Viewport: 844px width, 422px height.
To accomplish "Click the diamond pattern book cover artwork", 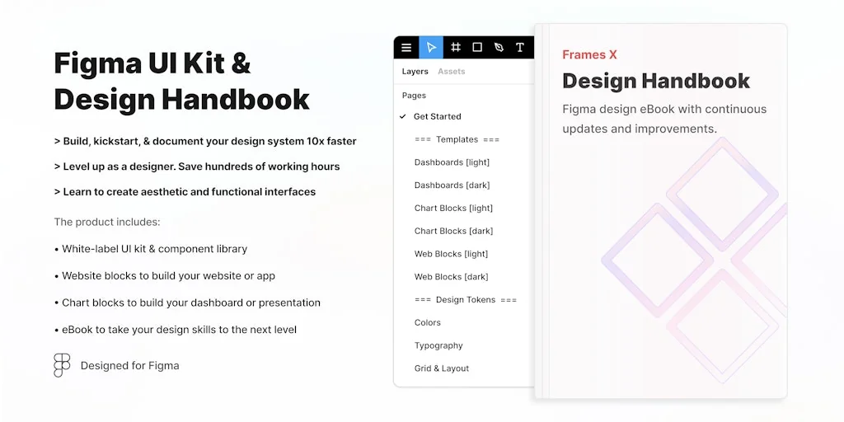I will coord(694,260).
